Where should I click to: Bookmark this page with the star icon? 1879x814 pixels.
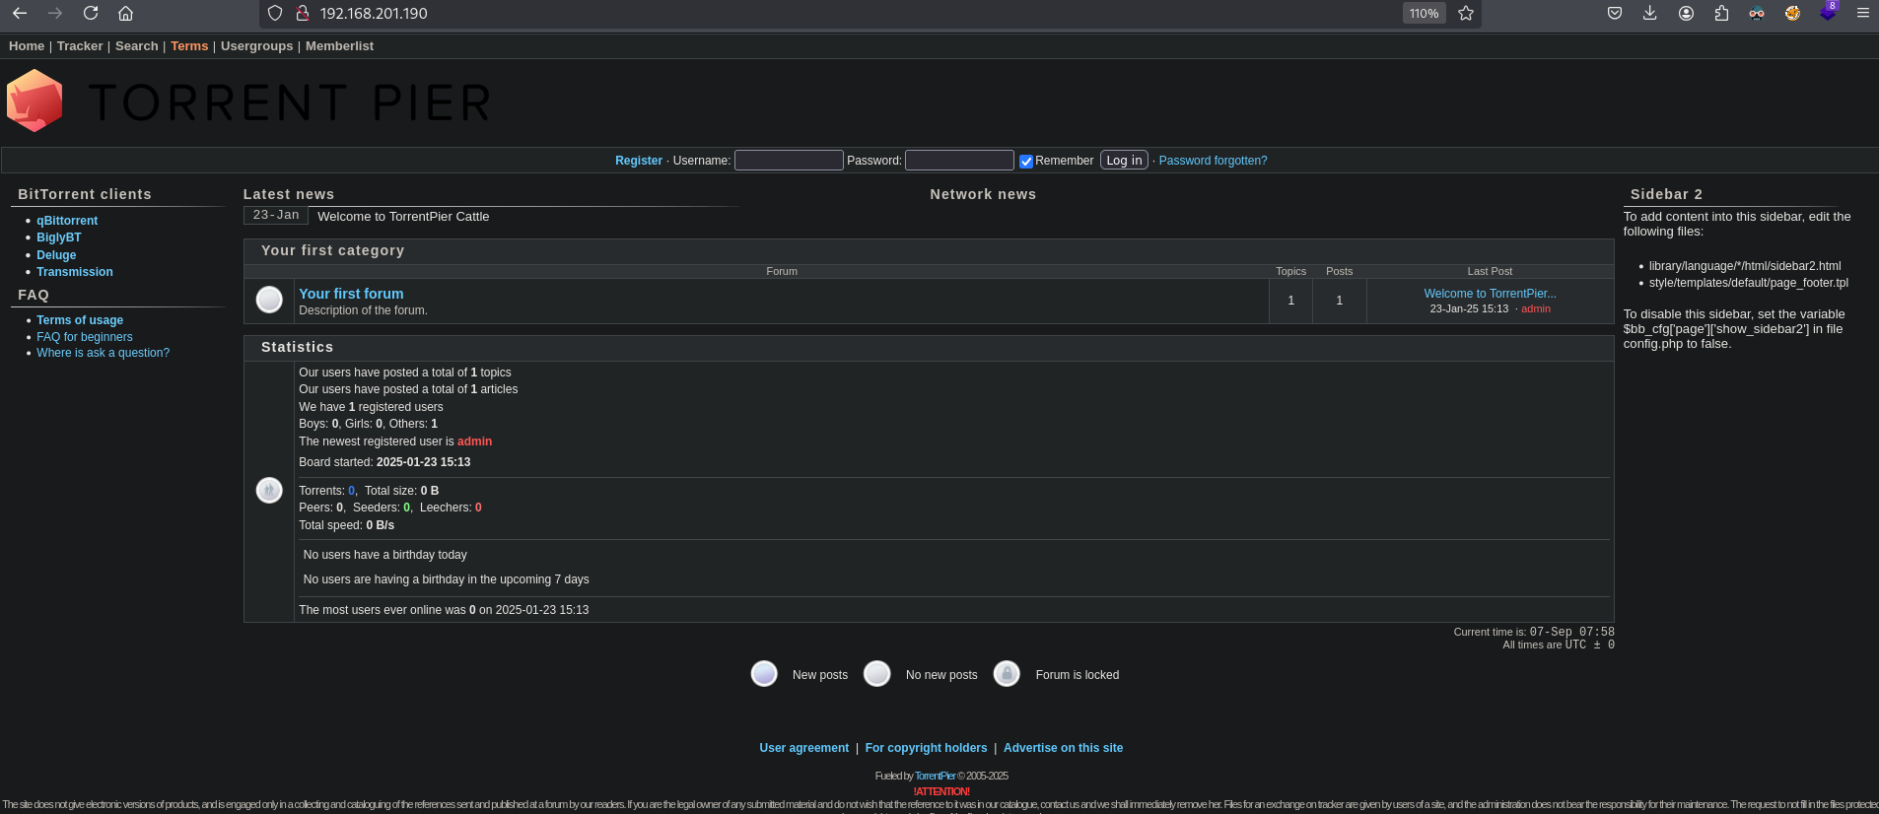tap(1466, 14)
